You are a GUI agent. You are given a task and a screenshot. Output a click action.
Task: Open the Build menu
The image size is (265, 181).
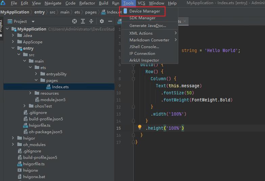point(104,3)
